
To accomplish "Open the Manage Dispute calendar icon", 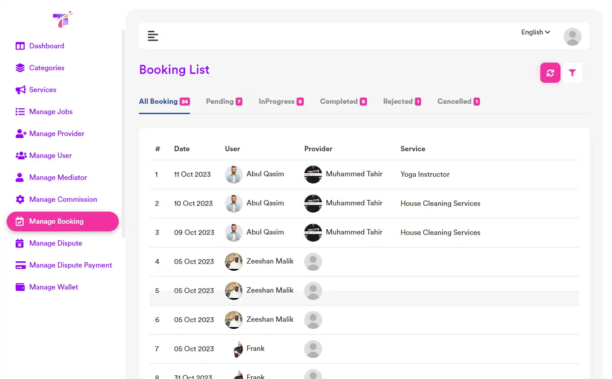I will pos(20,243).
